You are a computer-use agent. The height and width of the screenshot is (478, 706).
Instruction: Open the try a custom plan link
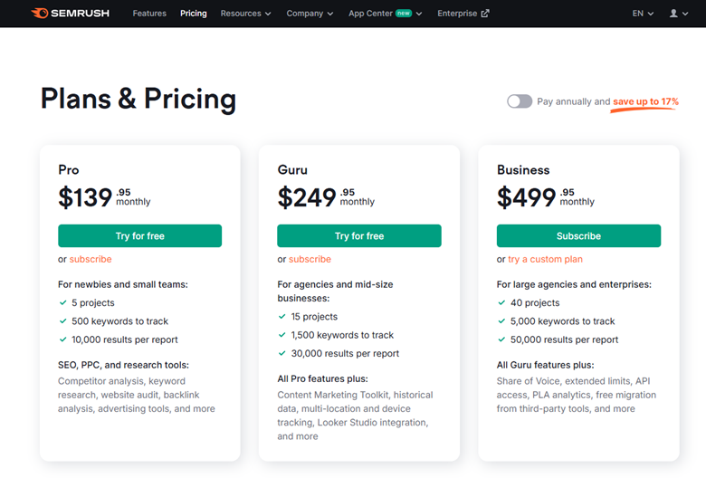pos(545,259)
